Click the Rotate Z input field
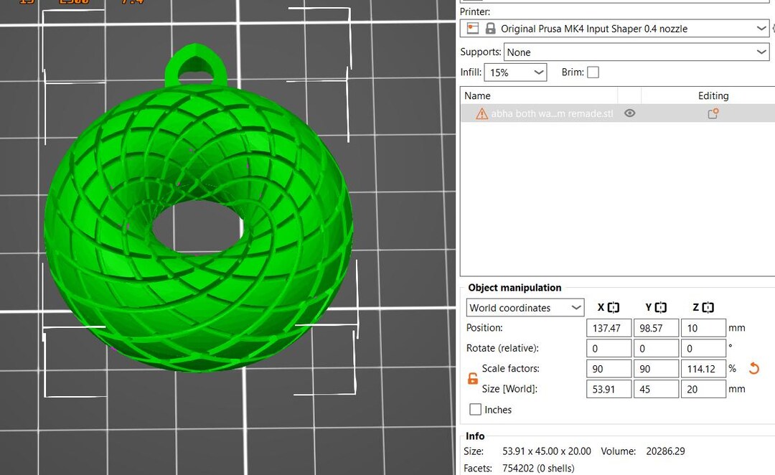 [x=703, y=348]
